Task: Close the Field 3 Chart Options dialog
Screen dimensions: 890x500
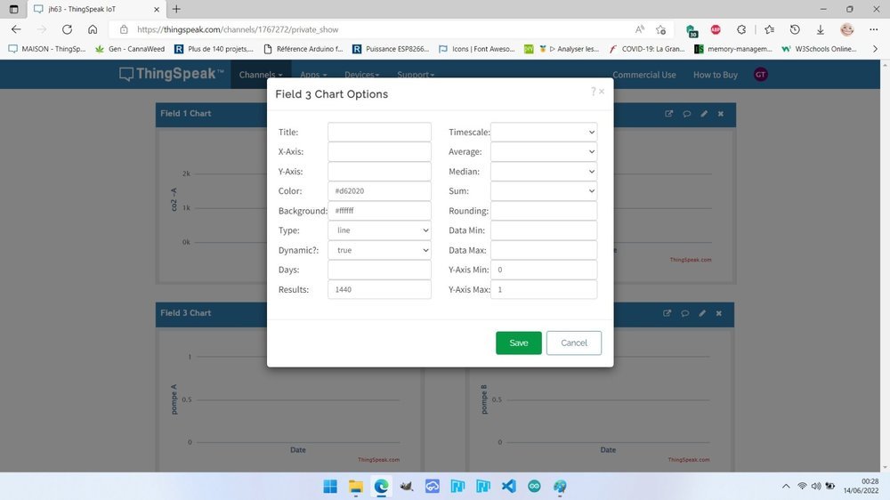Action: [x=602, y=92]
